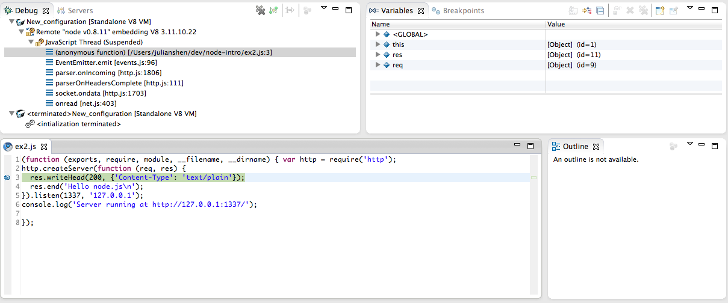The image size is (728, 303).
Task: Collapse the New_configuration launch node
Action: coord(12,22)
